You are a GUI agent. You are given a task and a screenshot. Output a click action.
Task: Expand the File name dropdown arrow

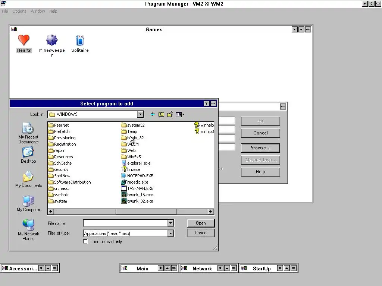pos(170,223)
